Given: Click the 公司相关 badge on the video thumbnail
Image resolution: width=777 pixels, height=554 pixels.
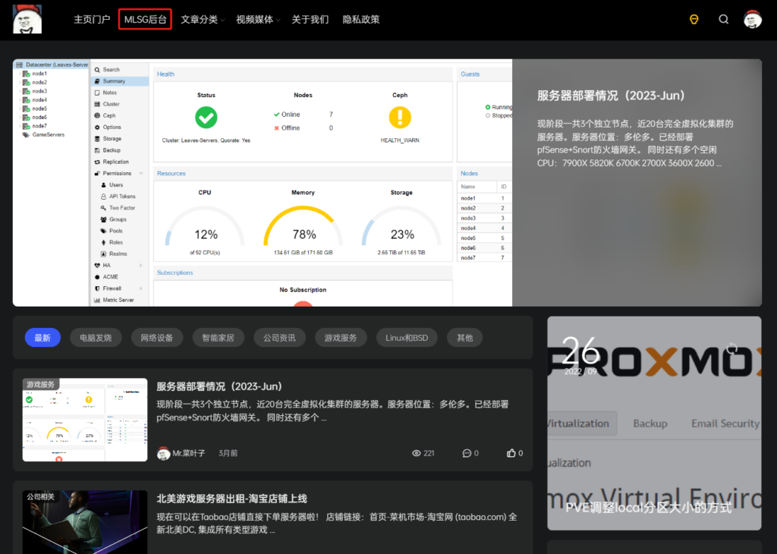Looking at the screenshot, I should (39, 497).
